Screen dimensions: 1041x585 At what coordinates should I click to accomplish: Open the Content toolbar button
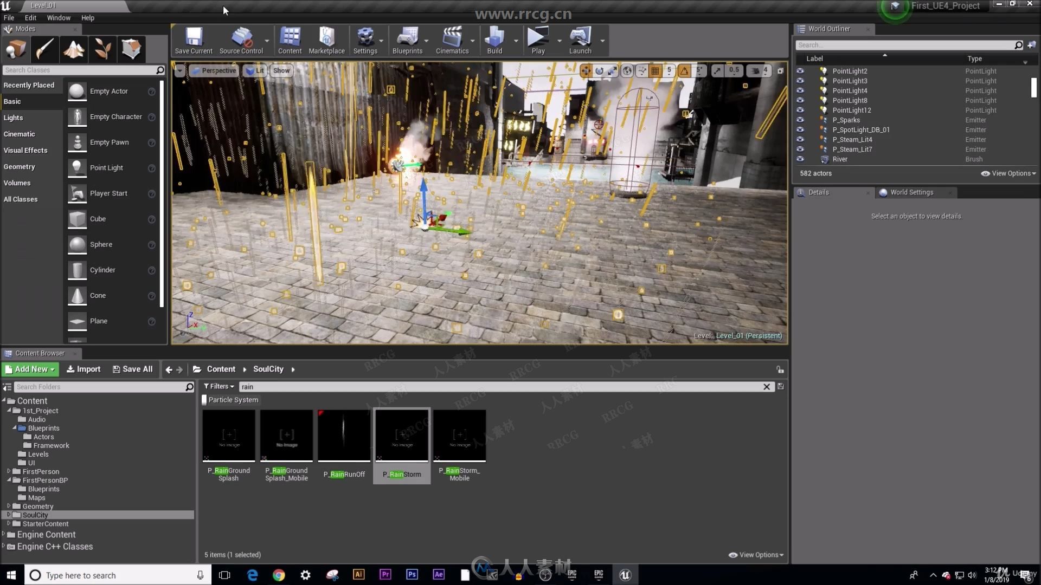tap(290, 41)
